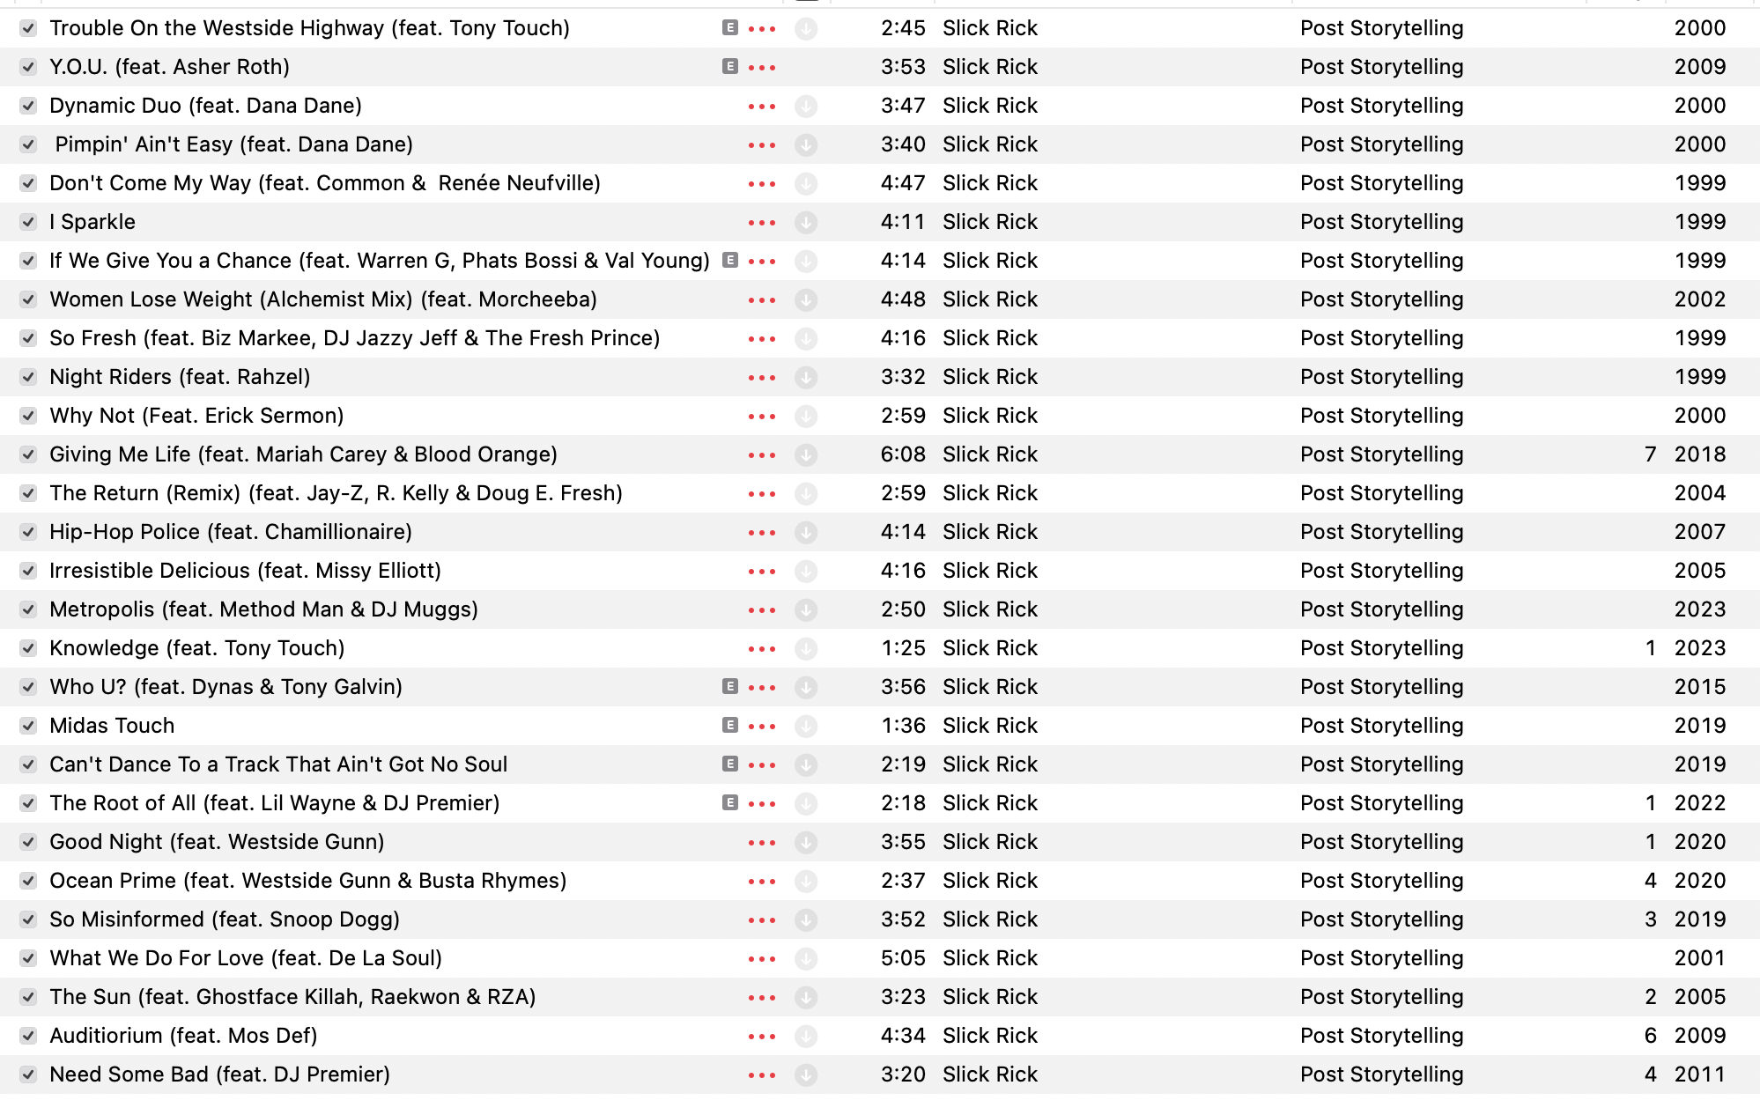Click the download arrow for Dynamic Duo
This screenshot has width=1760, height=1115.
[x=806, y=107]
